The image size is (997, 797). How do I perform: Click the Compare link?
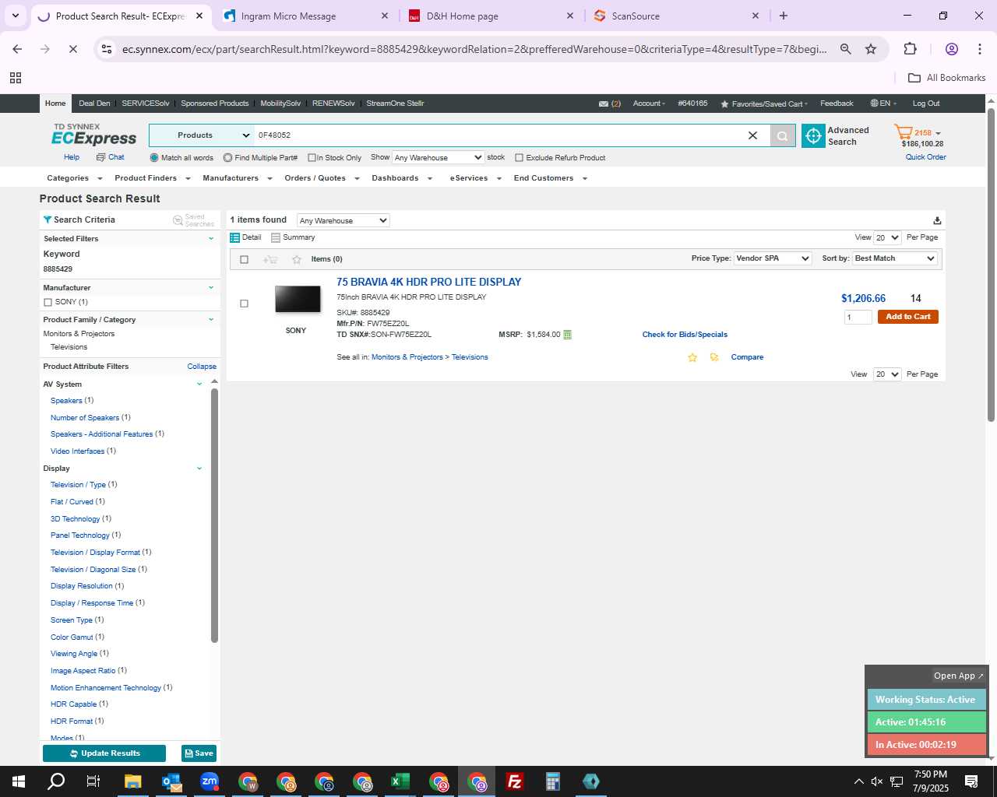747,357
